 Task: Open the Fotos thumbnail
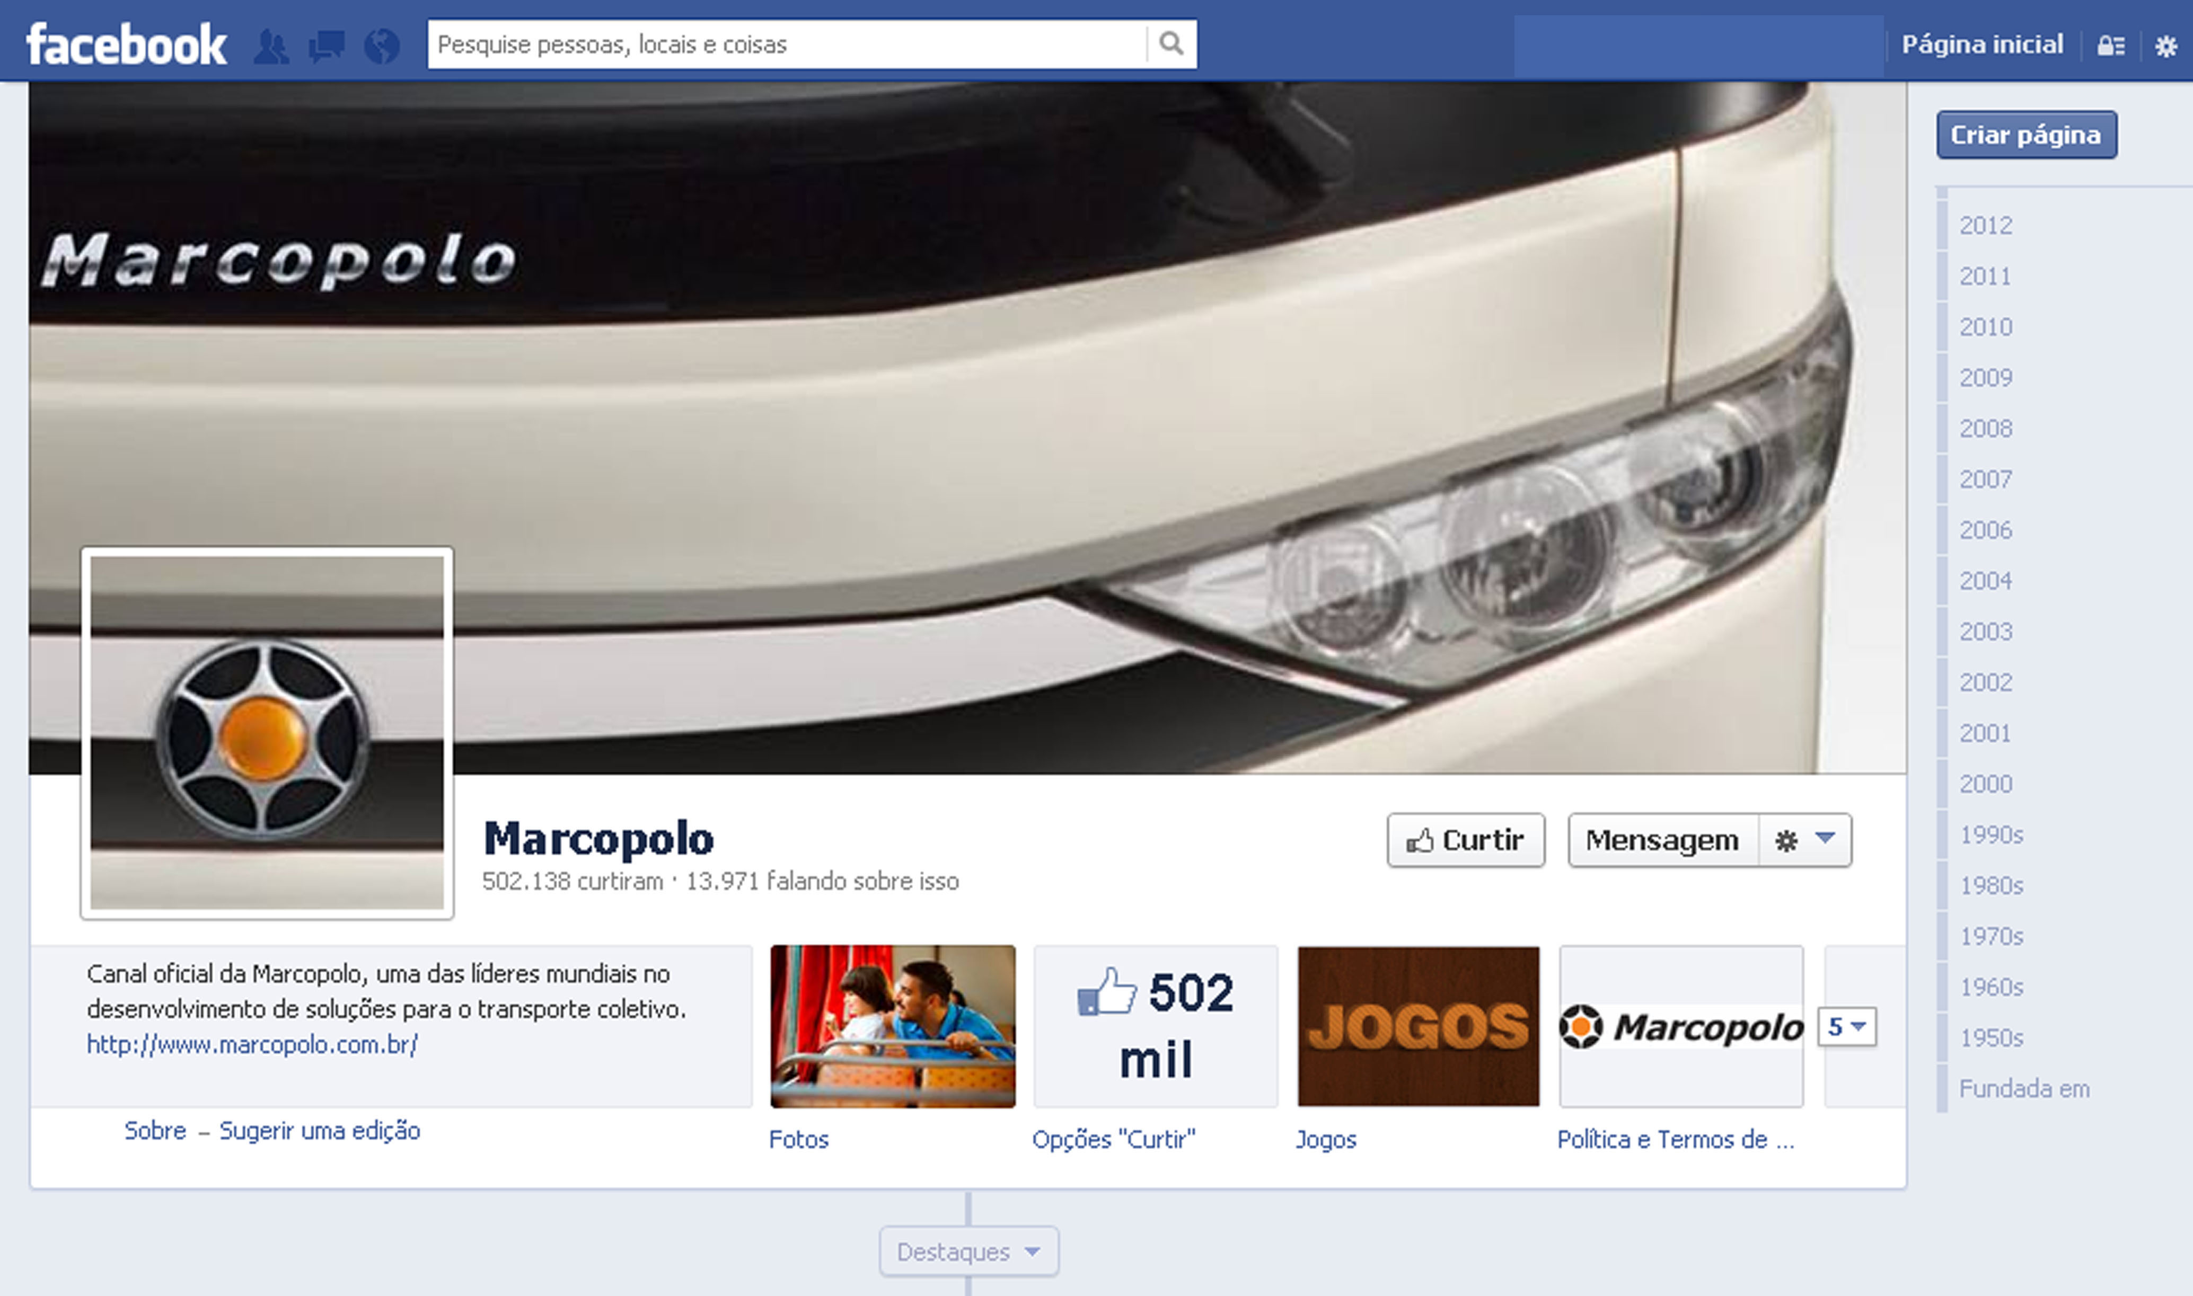click(893, 1026)
